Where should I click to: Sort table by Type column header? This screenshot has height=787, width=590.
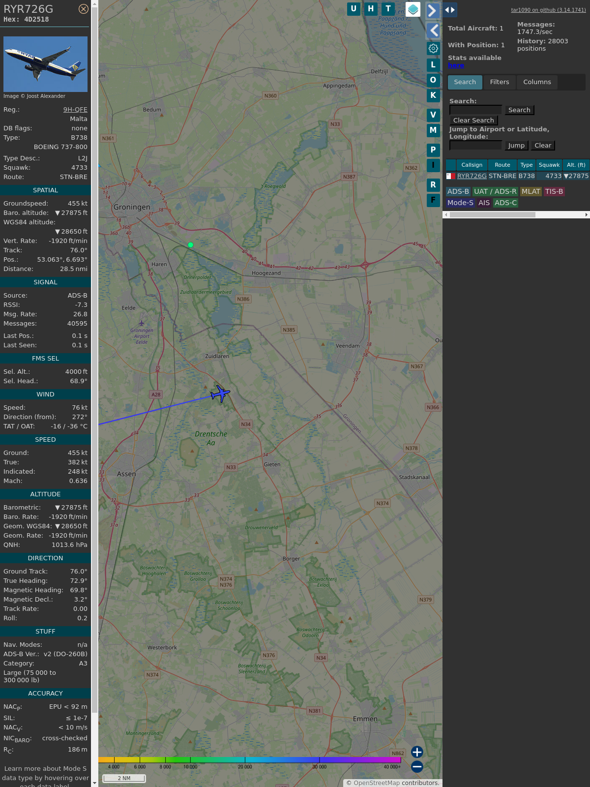(x=527, y=165)
